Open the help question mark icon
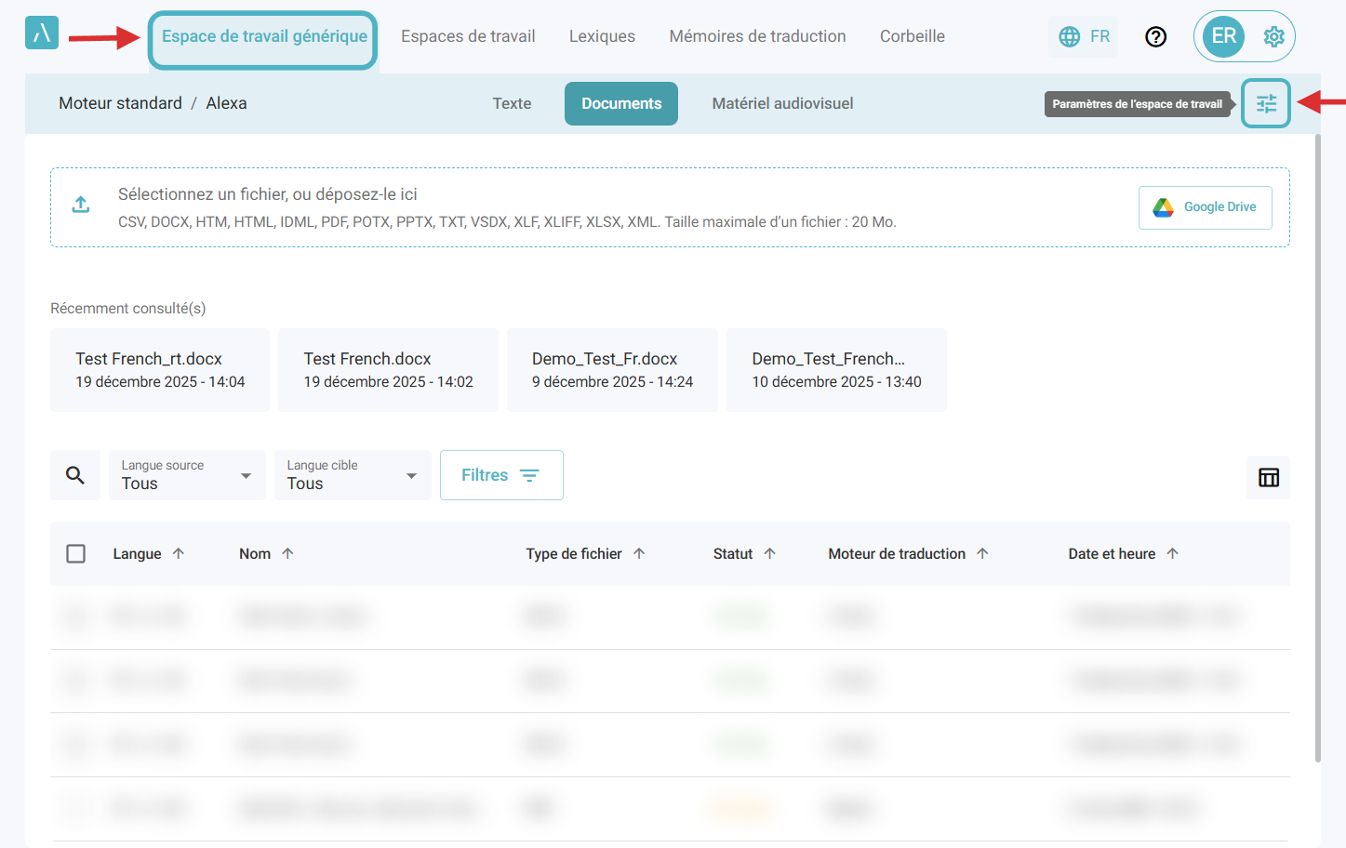Viewport: 1346px width, 848px height. pos(1155,36)
